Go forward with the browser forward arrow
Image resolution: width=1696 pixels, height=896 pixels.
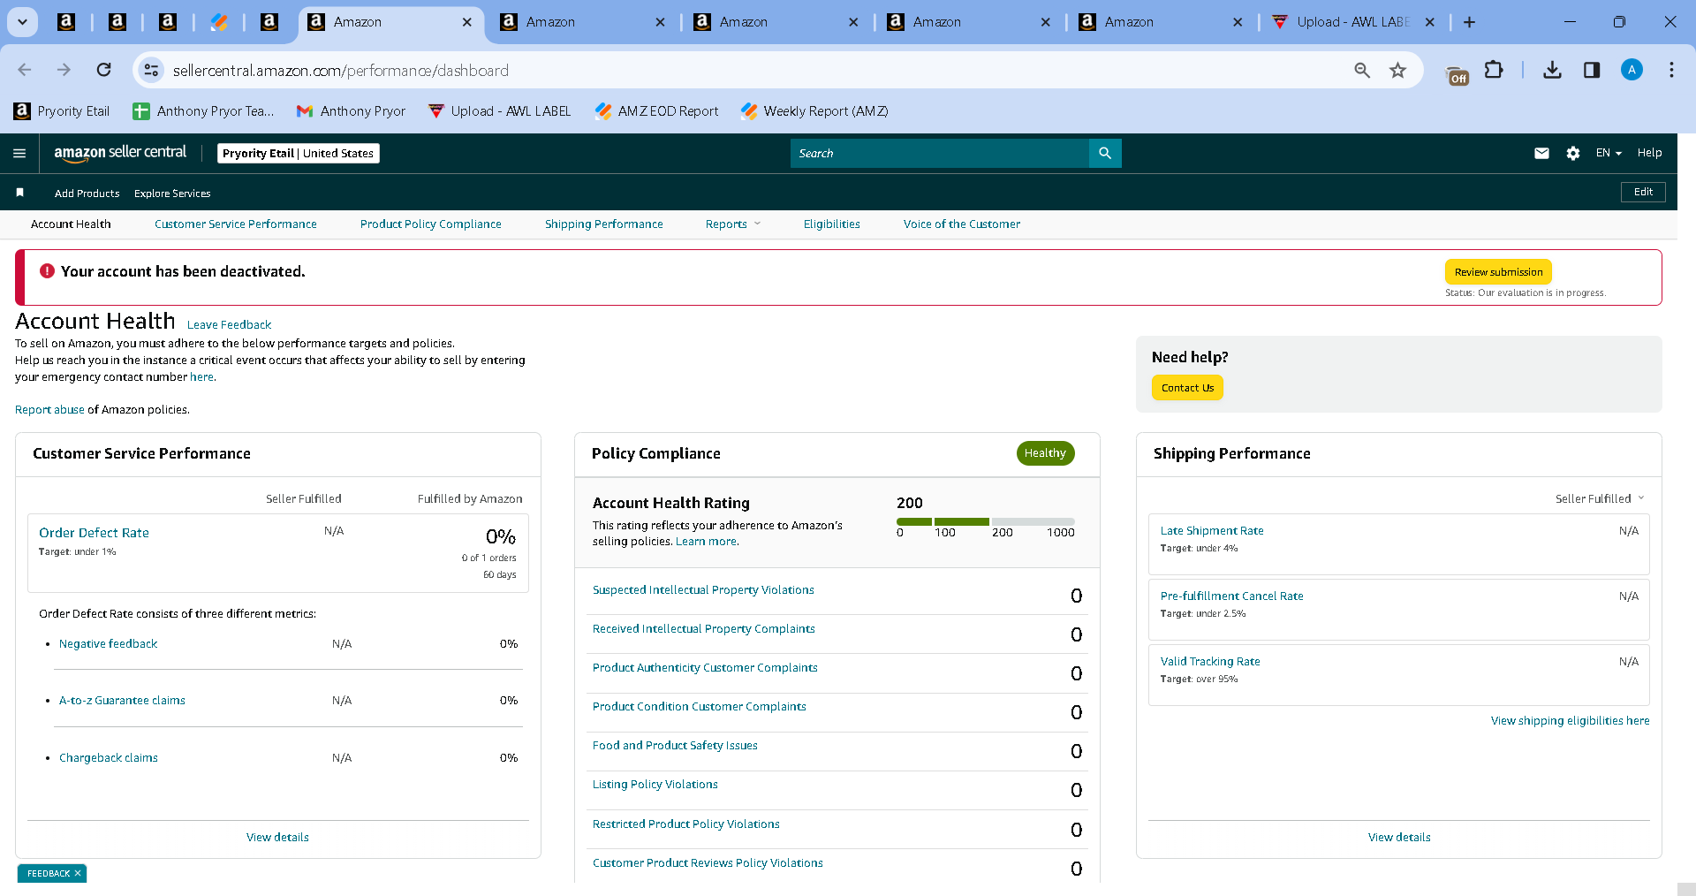(x=64, y=70)
